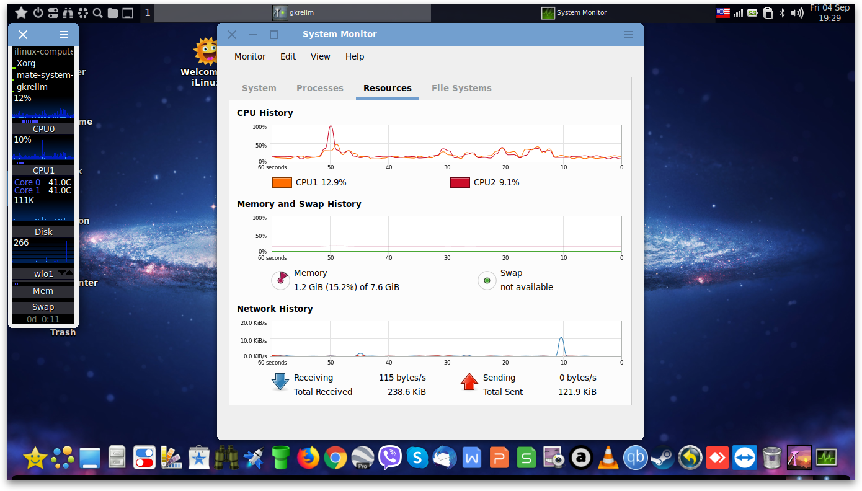The image size is (862, 491).
Task: Click the date and time clock
Action: click(830, 12)
